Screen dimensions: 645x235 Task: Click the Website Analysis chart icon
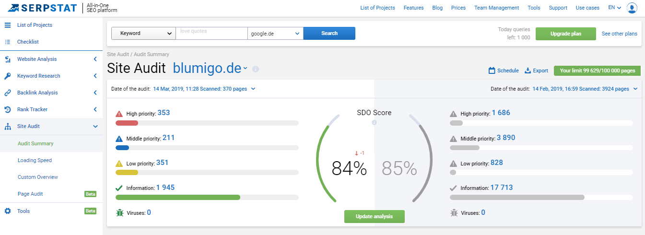click(x=8, y=59)
